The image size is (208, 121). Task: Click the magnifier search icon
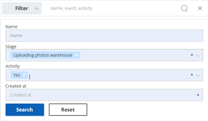tap(184, 8)
